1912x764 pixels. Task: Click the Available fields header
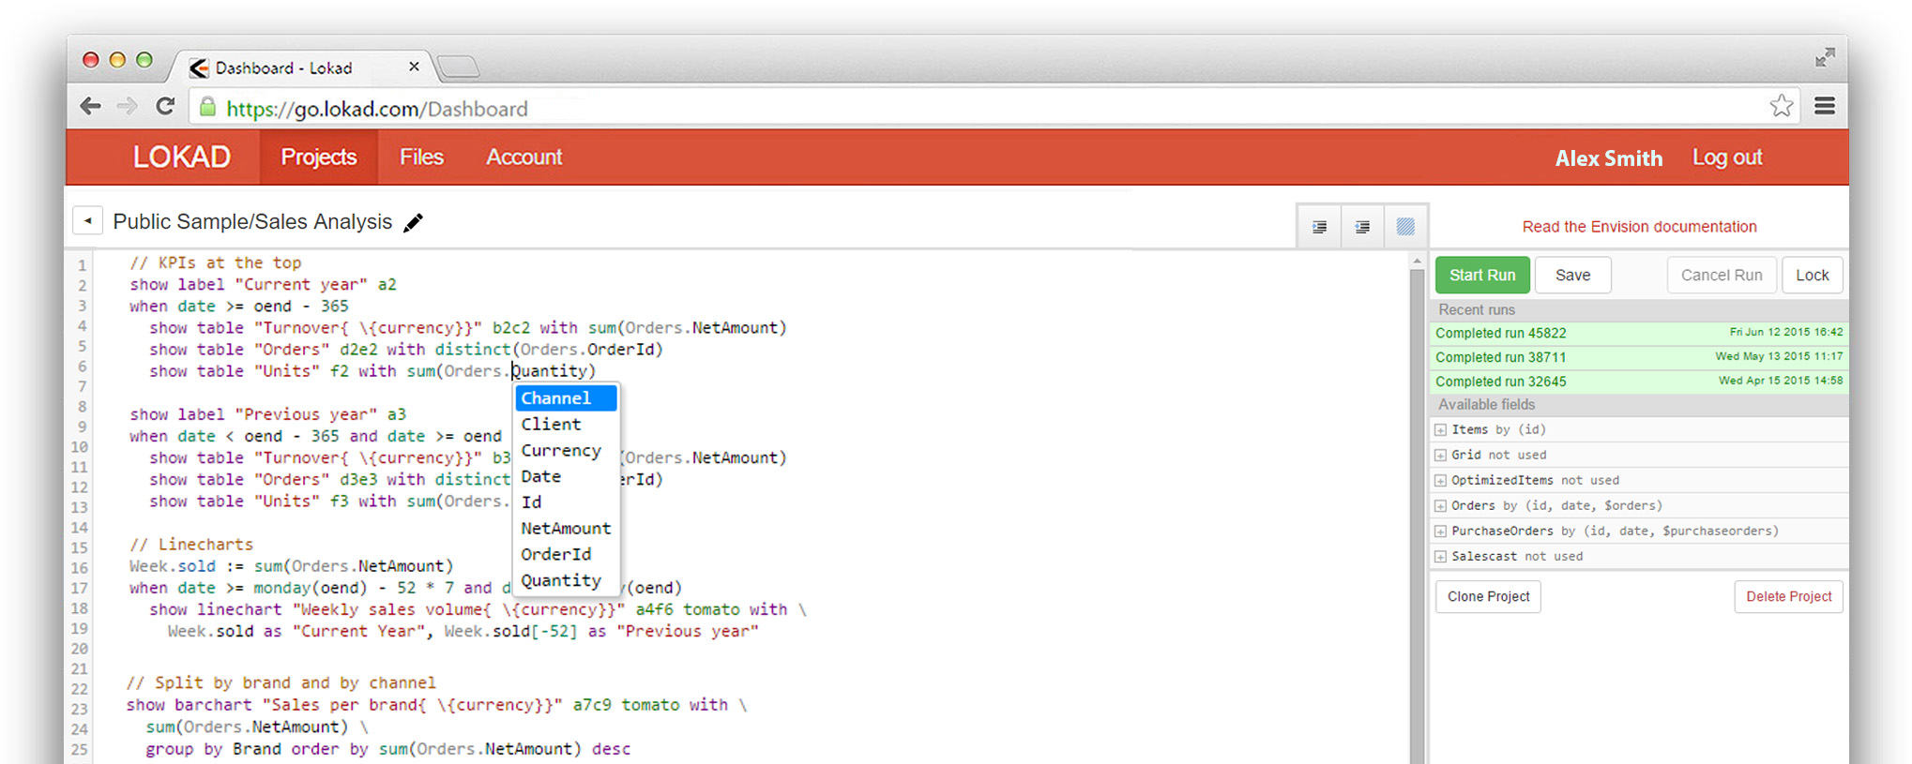tap(1639, 405)
